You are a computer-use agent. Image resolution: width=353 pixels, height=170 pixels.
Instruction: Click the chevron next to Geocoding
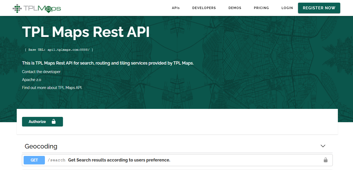[x=323, y=146]
